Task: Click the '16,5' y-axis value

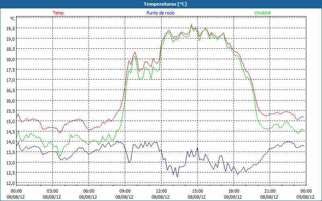Action: click(10, 90)
